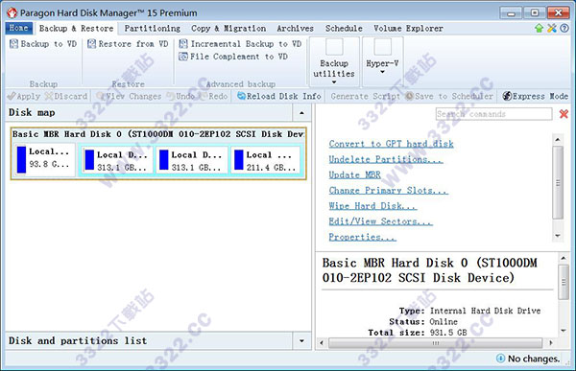
Task: Click the Total size 931.5 GB value
Action: tap(448, 333)
